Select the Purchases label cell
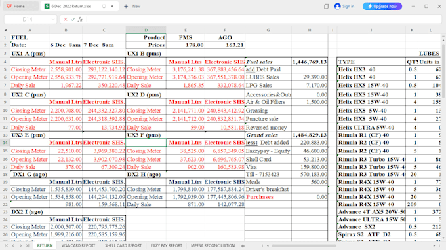Image resolution: width=446 pixels, height=250 pixels. tap(268, 197)
